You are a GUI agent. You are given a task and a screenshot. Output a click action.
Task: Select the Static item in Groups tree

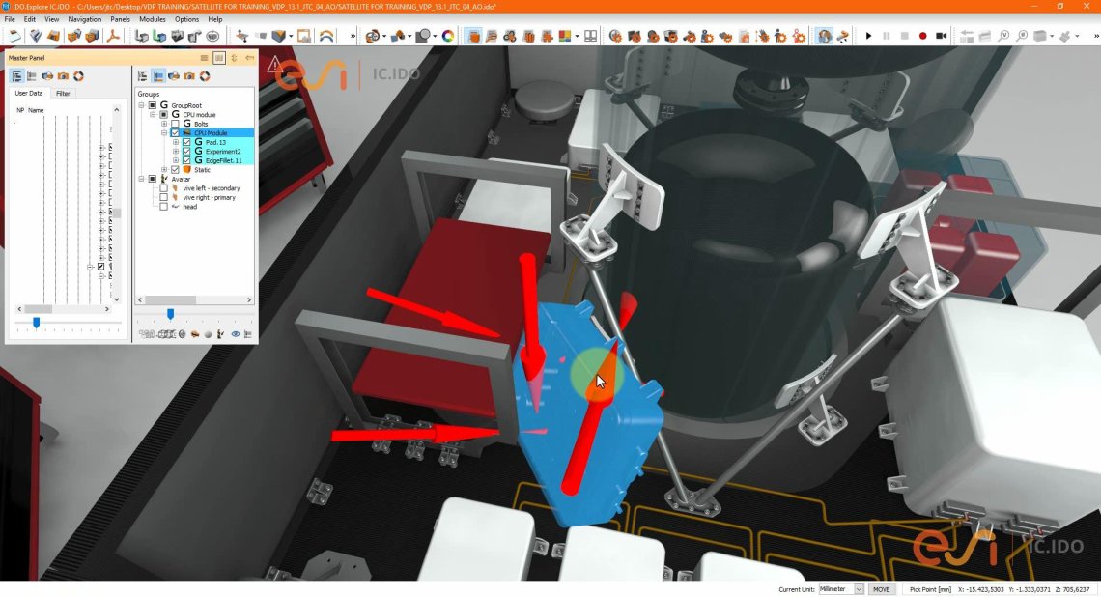click(202, 170)
